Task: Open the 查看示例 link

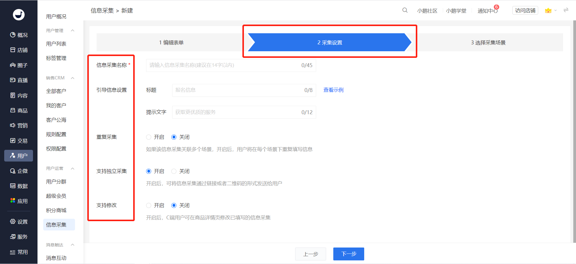Action: point(333,90)
